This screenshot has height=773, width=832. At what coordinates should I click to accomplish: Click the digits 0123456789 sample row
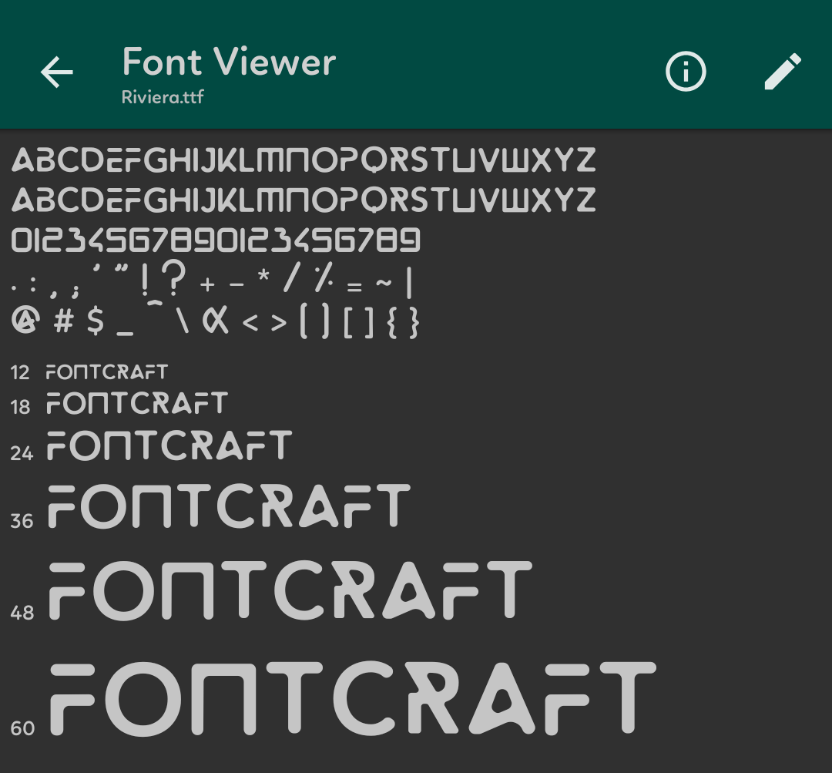tap(216, 240)
